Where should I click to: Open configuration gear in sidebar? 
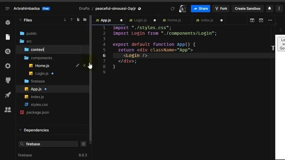(x=8, y=66)
